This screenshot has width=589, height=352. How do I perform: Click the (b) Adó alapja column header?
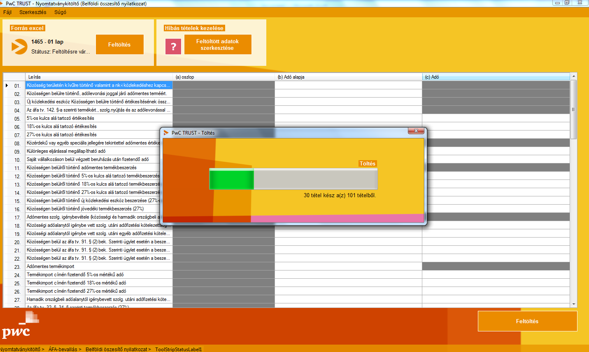[348, 77]
